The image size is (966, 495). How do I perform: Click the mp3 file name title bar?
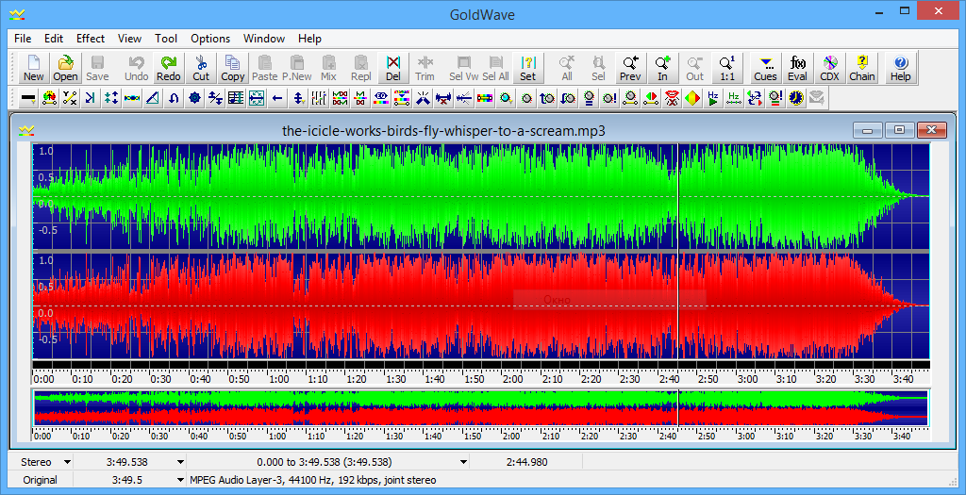(x=443, y=130)
